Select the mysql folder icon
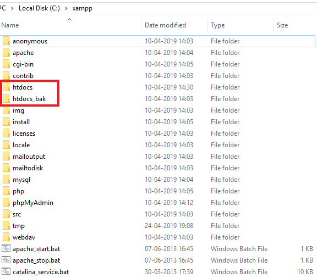317x278 pixels. pos(6,179)
